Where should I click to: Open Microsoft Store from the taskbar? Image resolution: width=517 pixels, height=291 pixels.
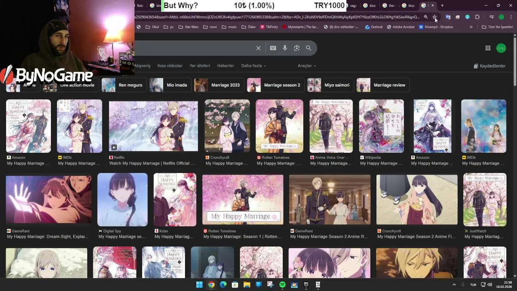(x=235, y=285)
